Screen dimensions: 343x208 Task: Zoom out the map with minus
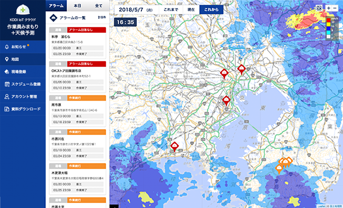click(x=335, y=8)
